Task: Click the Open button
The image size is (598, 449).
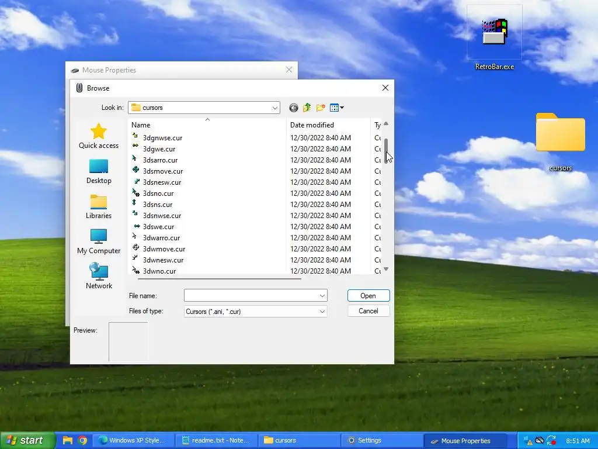Action: 368,295
